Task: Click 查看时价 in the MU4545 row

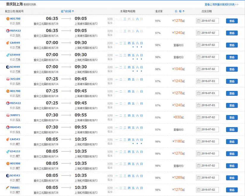Action: pyautogui.click(x=178, y=129)
